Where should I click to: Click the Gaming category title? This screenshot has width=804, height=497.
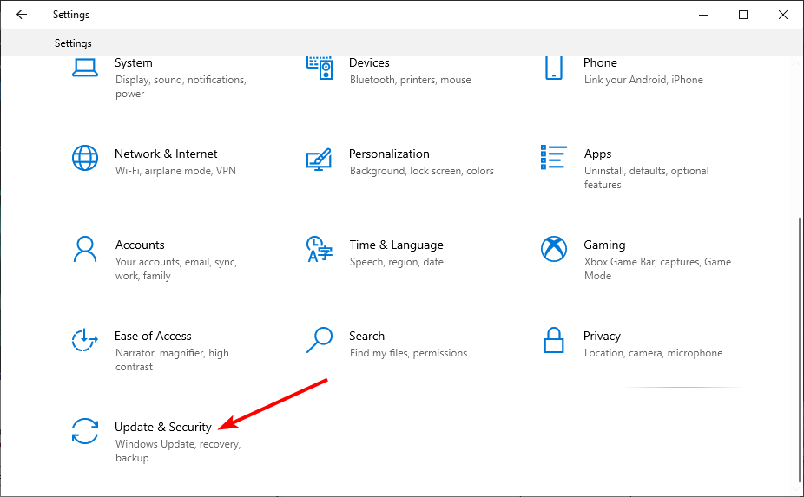604,245
